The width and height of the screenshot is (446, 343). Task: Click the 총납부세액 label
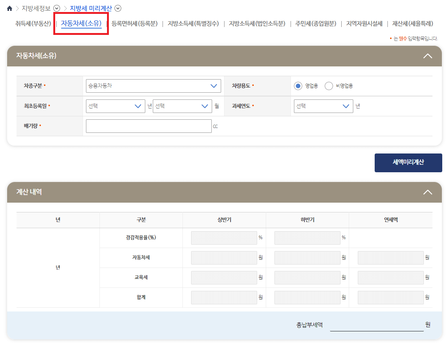tap(309, 325)
